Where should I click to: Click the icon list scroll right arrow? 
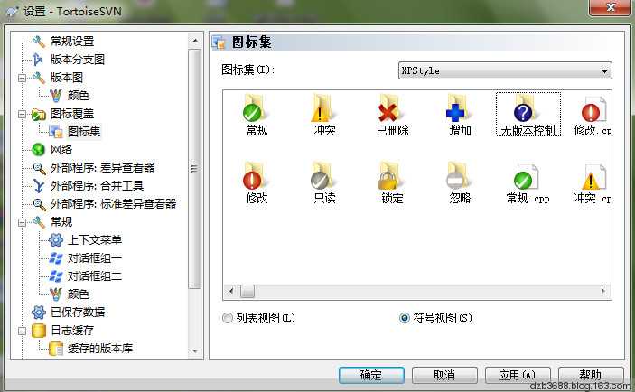coord(603,291)
